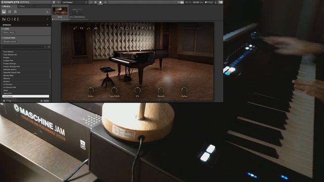Click the Color knob
The width and height of the screenshot is (324, 182).
coord(91,90)
